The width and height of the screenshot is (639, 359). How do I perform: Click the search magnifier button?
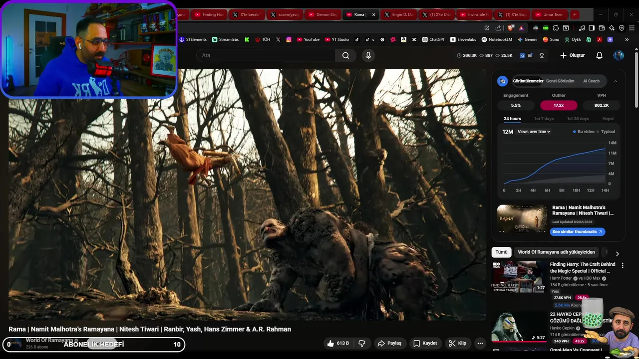(x=345, y=55)
